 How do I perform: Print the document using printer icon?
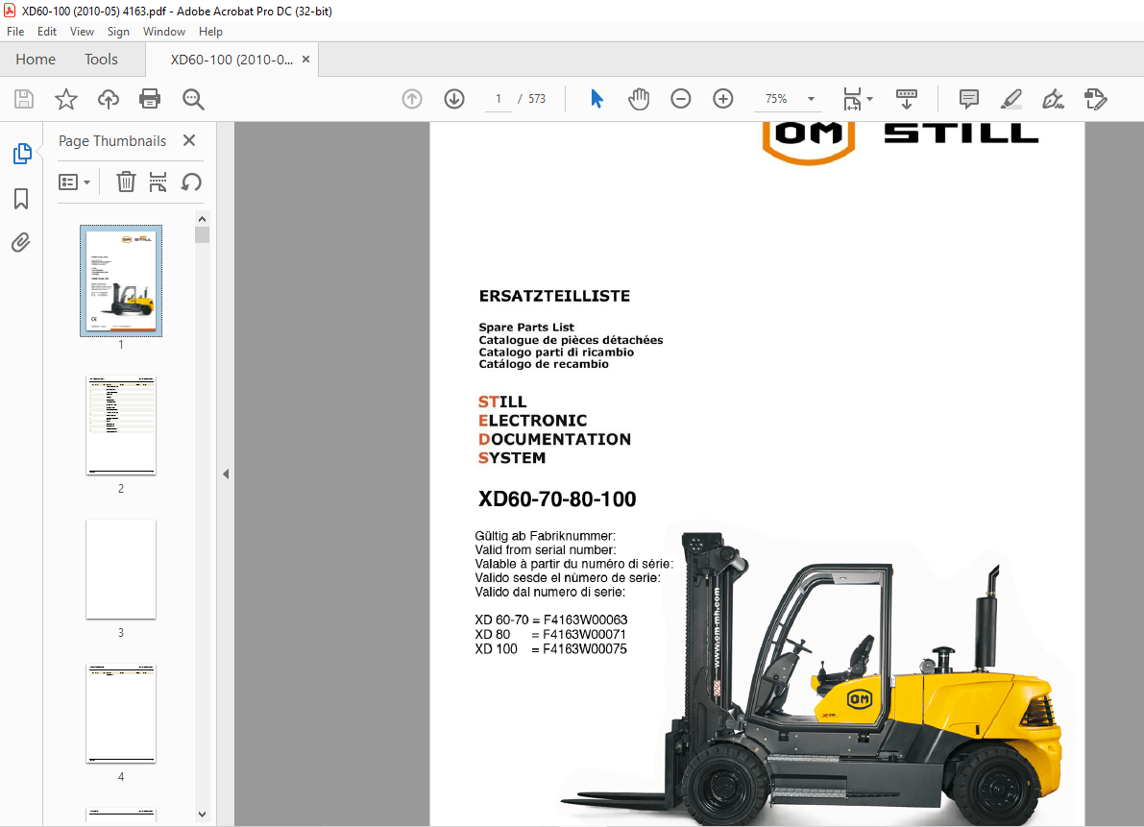[150, 98]
